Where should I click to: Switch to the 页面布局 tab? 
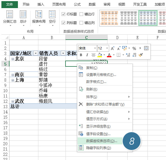(59, 4)
